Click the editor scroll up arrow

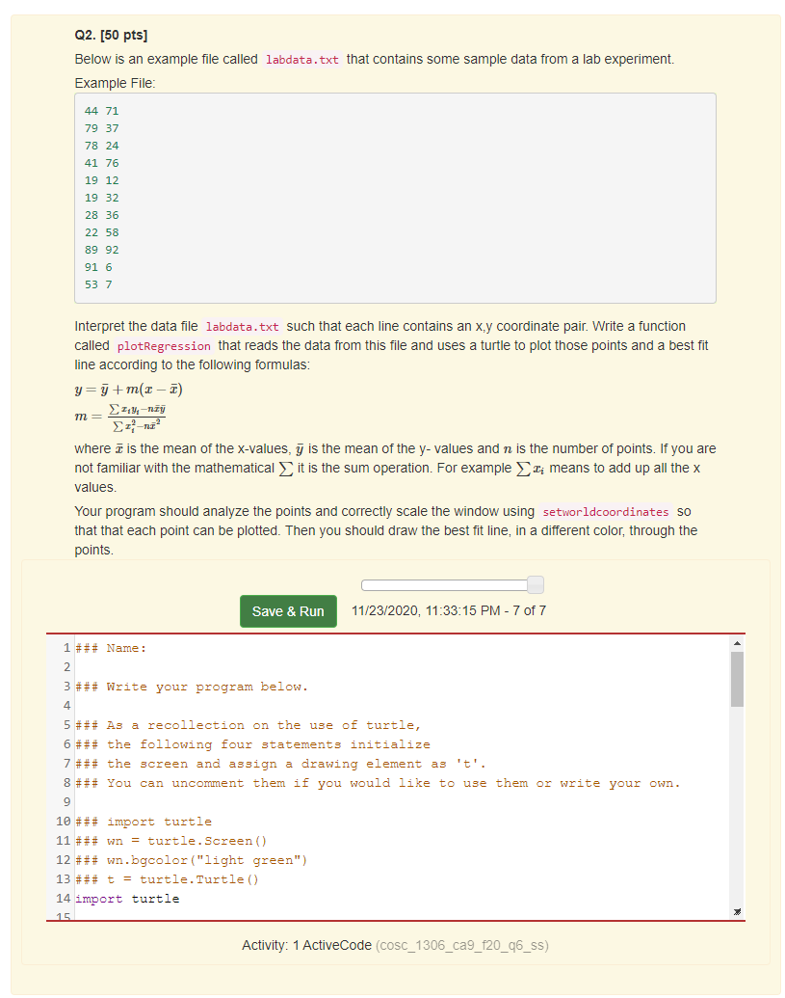coord(737,643)
